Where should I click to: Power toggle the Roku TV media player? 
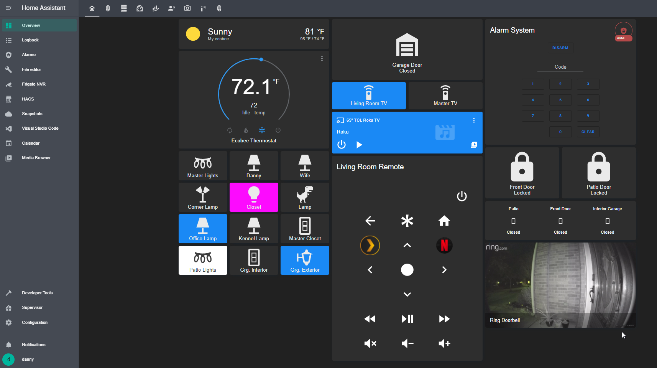[x=342, y=145]
